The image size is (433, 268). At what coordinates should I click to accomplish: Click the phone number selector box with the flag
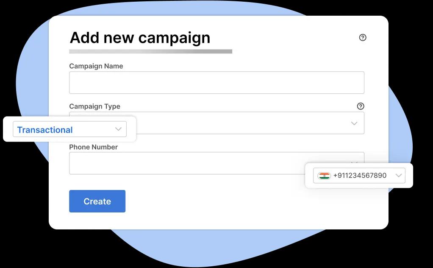click(359, 176)
